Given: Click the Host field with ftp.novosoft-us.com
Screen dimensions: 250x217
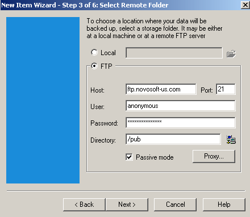Looking at the screenshot, I should click(x=161, y=89).
